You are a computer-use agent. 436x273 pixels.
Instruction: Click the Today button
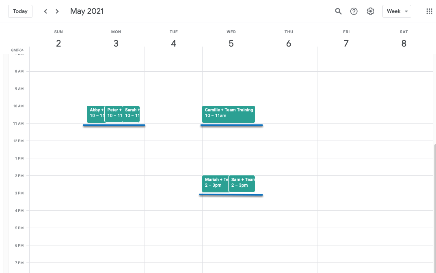(20, 11)
